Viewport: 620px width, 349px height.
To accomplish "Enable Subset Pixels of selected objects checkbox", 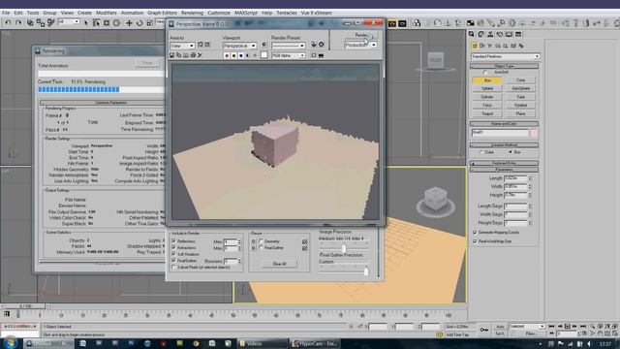I will [x=173, y=268].
